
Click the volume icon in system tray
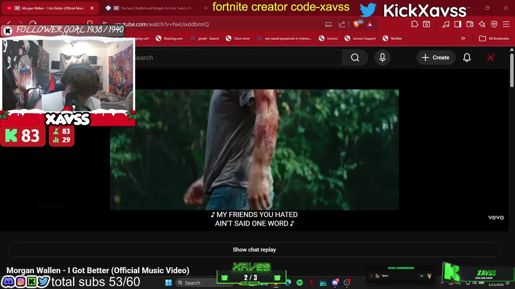coord(474,283)
